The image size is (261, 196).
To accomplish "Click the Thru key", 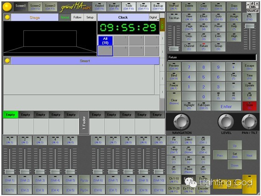I will pos(233,77).
